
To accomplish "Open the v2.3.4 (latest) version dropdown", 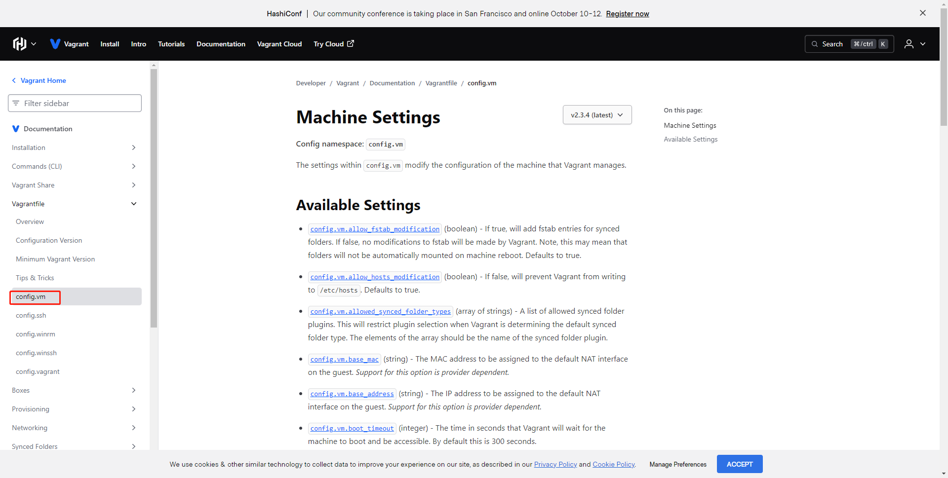I will pos(597,115).
